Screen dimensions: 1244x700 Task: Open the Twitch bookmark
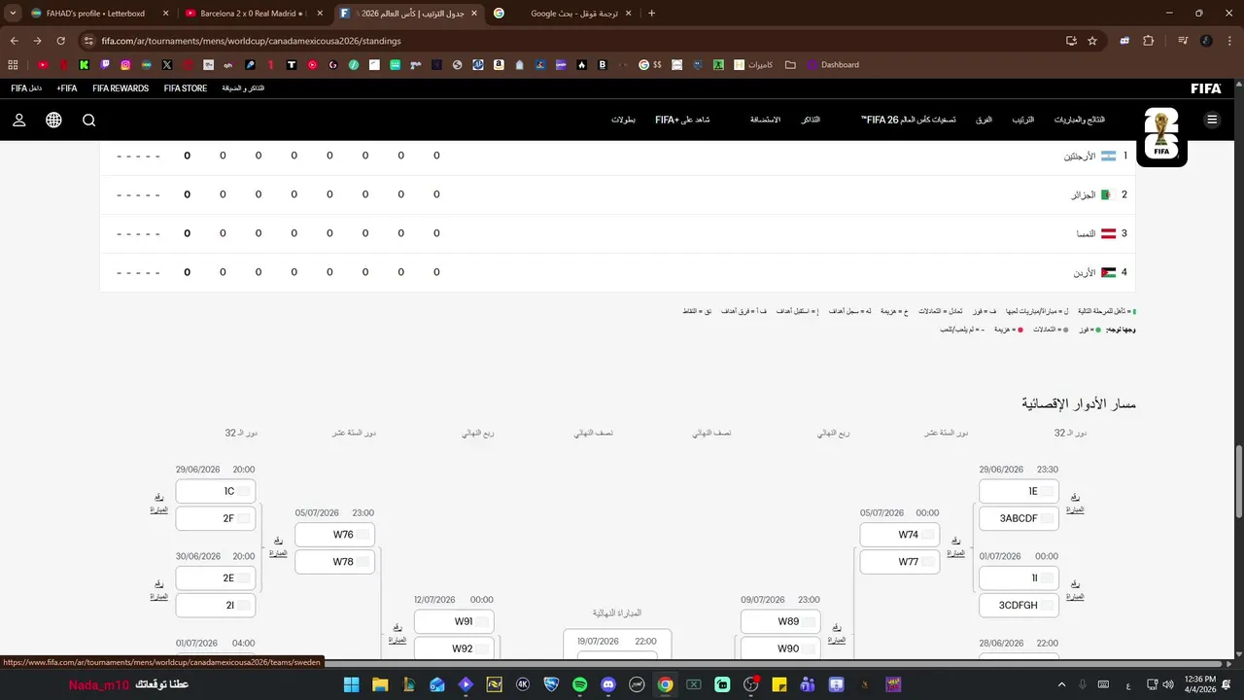pyautogui.click(x=105, y=65)
